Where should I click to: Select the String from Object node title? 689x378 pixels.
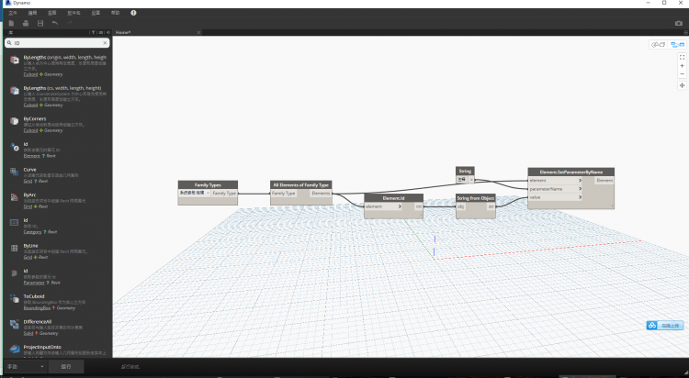click(x=476, y=198)
